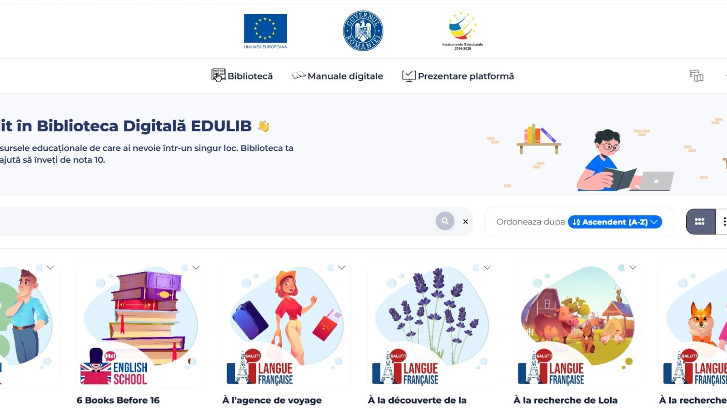Go to Prezentare platformă
Viewport: 727px width, 409px height.
coord(458,76)
